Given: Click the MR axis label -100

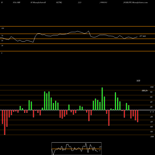Looking at the screenshot, I should (152, 137).
